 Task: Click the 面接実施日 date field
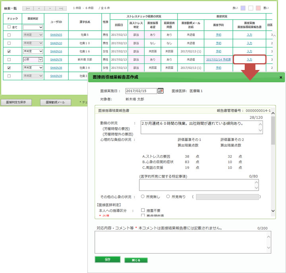point(141,91)
